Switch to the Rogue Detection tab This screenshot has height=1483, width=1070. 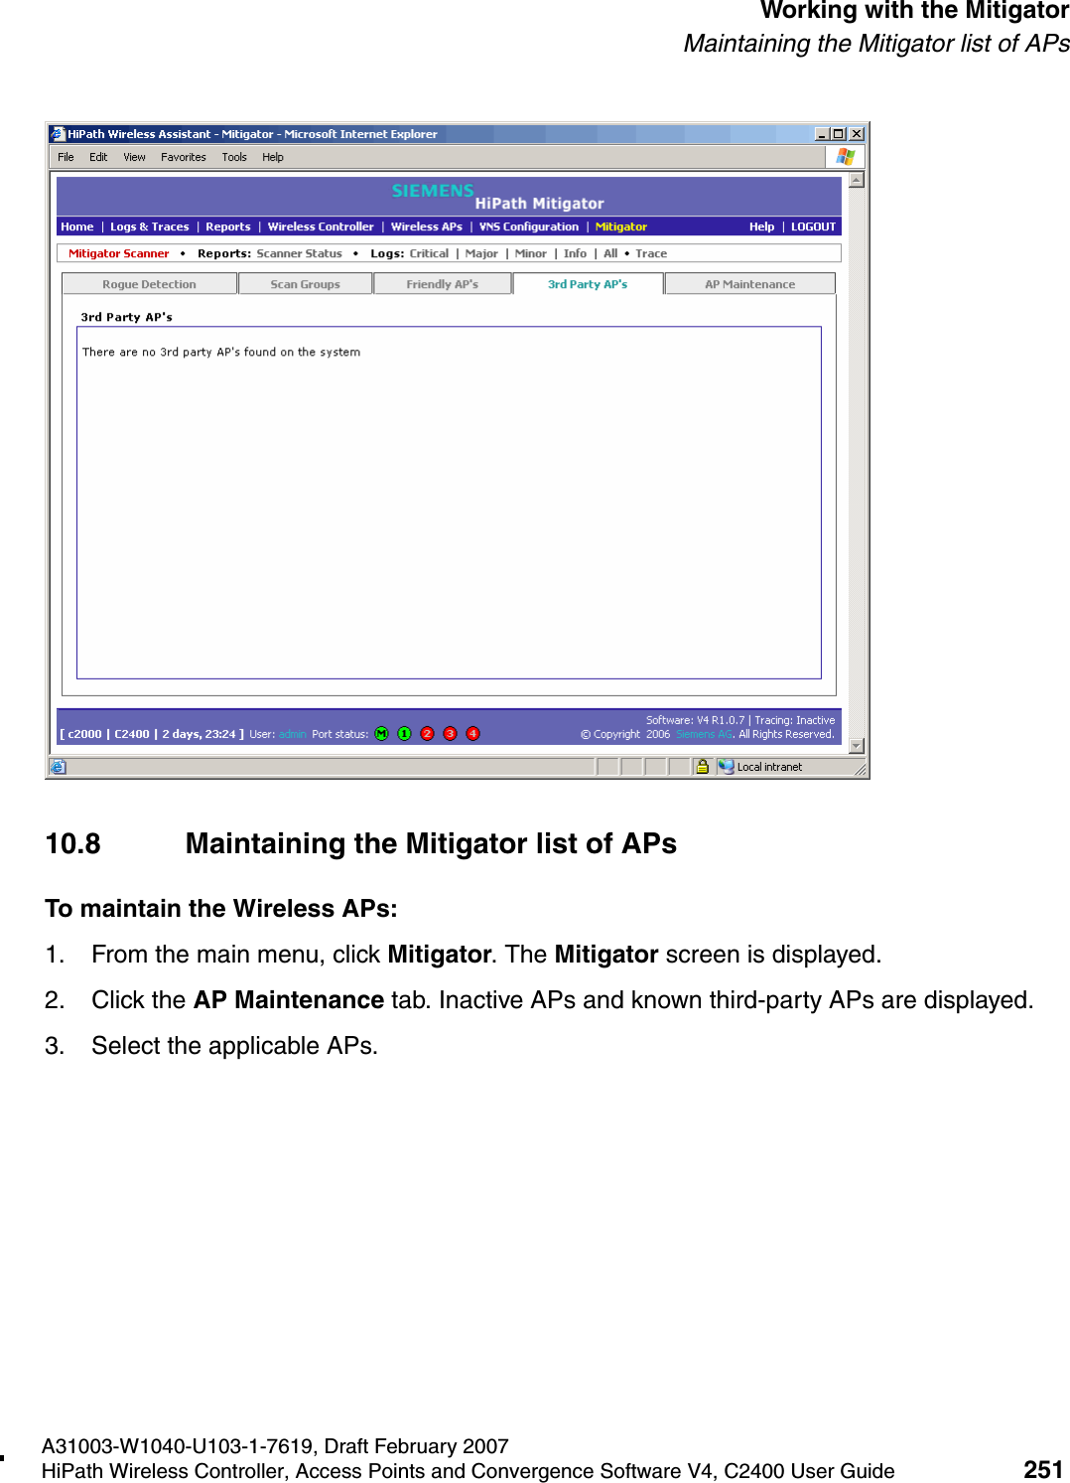coord(149,283)
